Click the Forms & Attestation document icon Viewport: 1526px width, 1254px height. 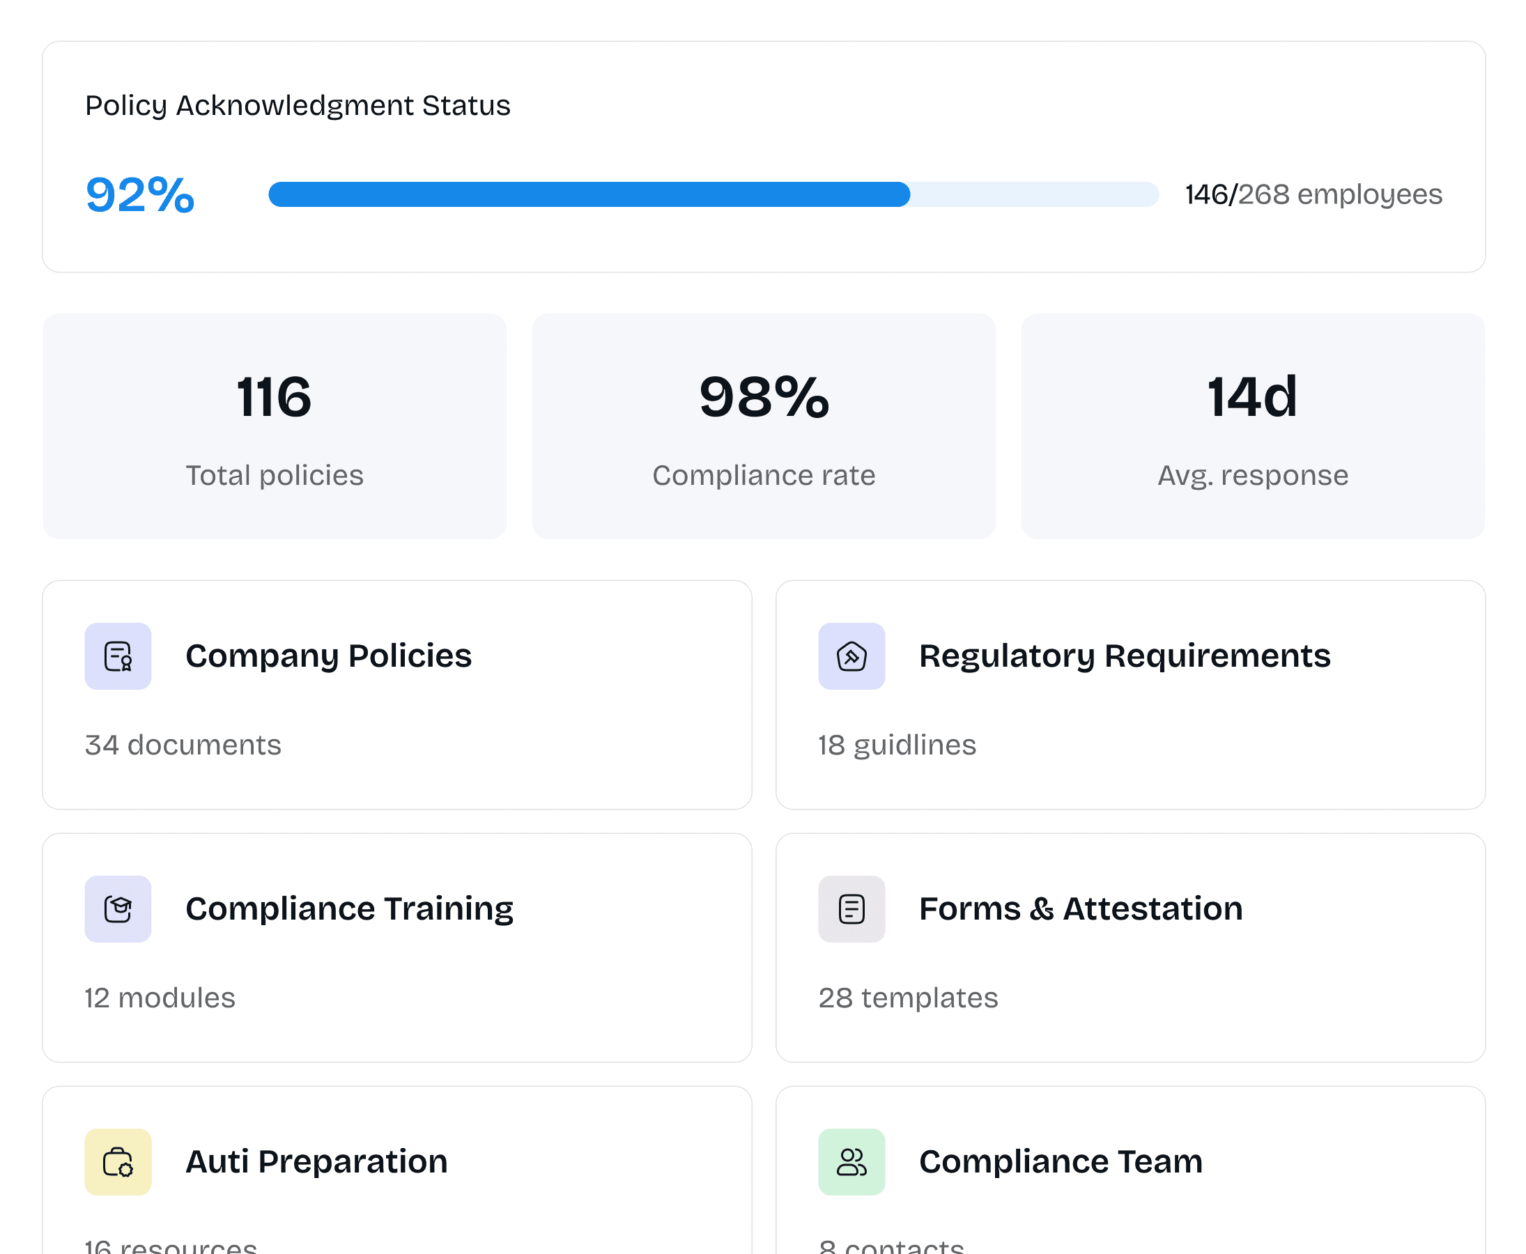(x=851, y=908)
